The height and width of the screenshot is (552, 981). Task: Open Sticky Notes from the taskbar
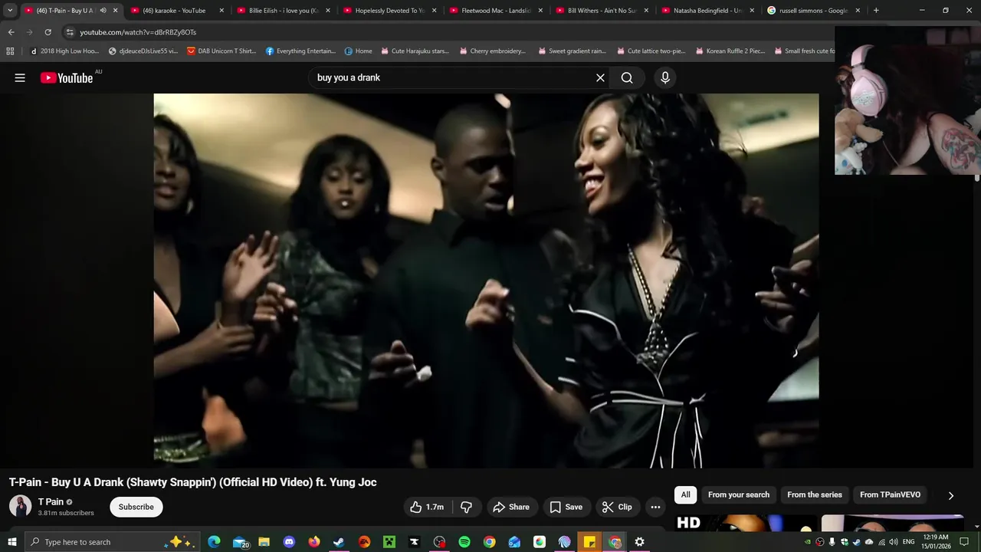[x=589, y=542]
